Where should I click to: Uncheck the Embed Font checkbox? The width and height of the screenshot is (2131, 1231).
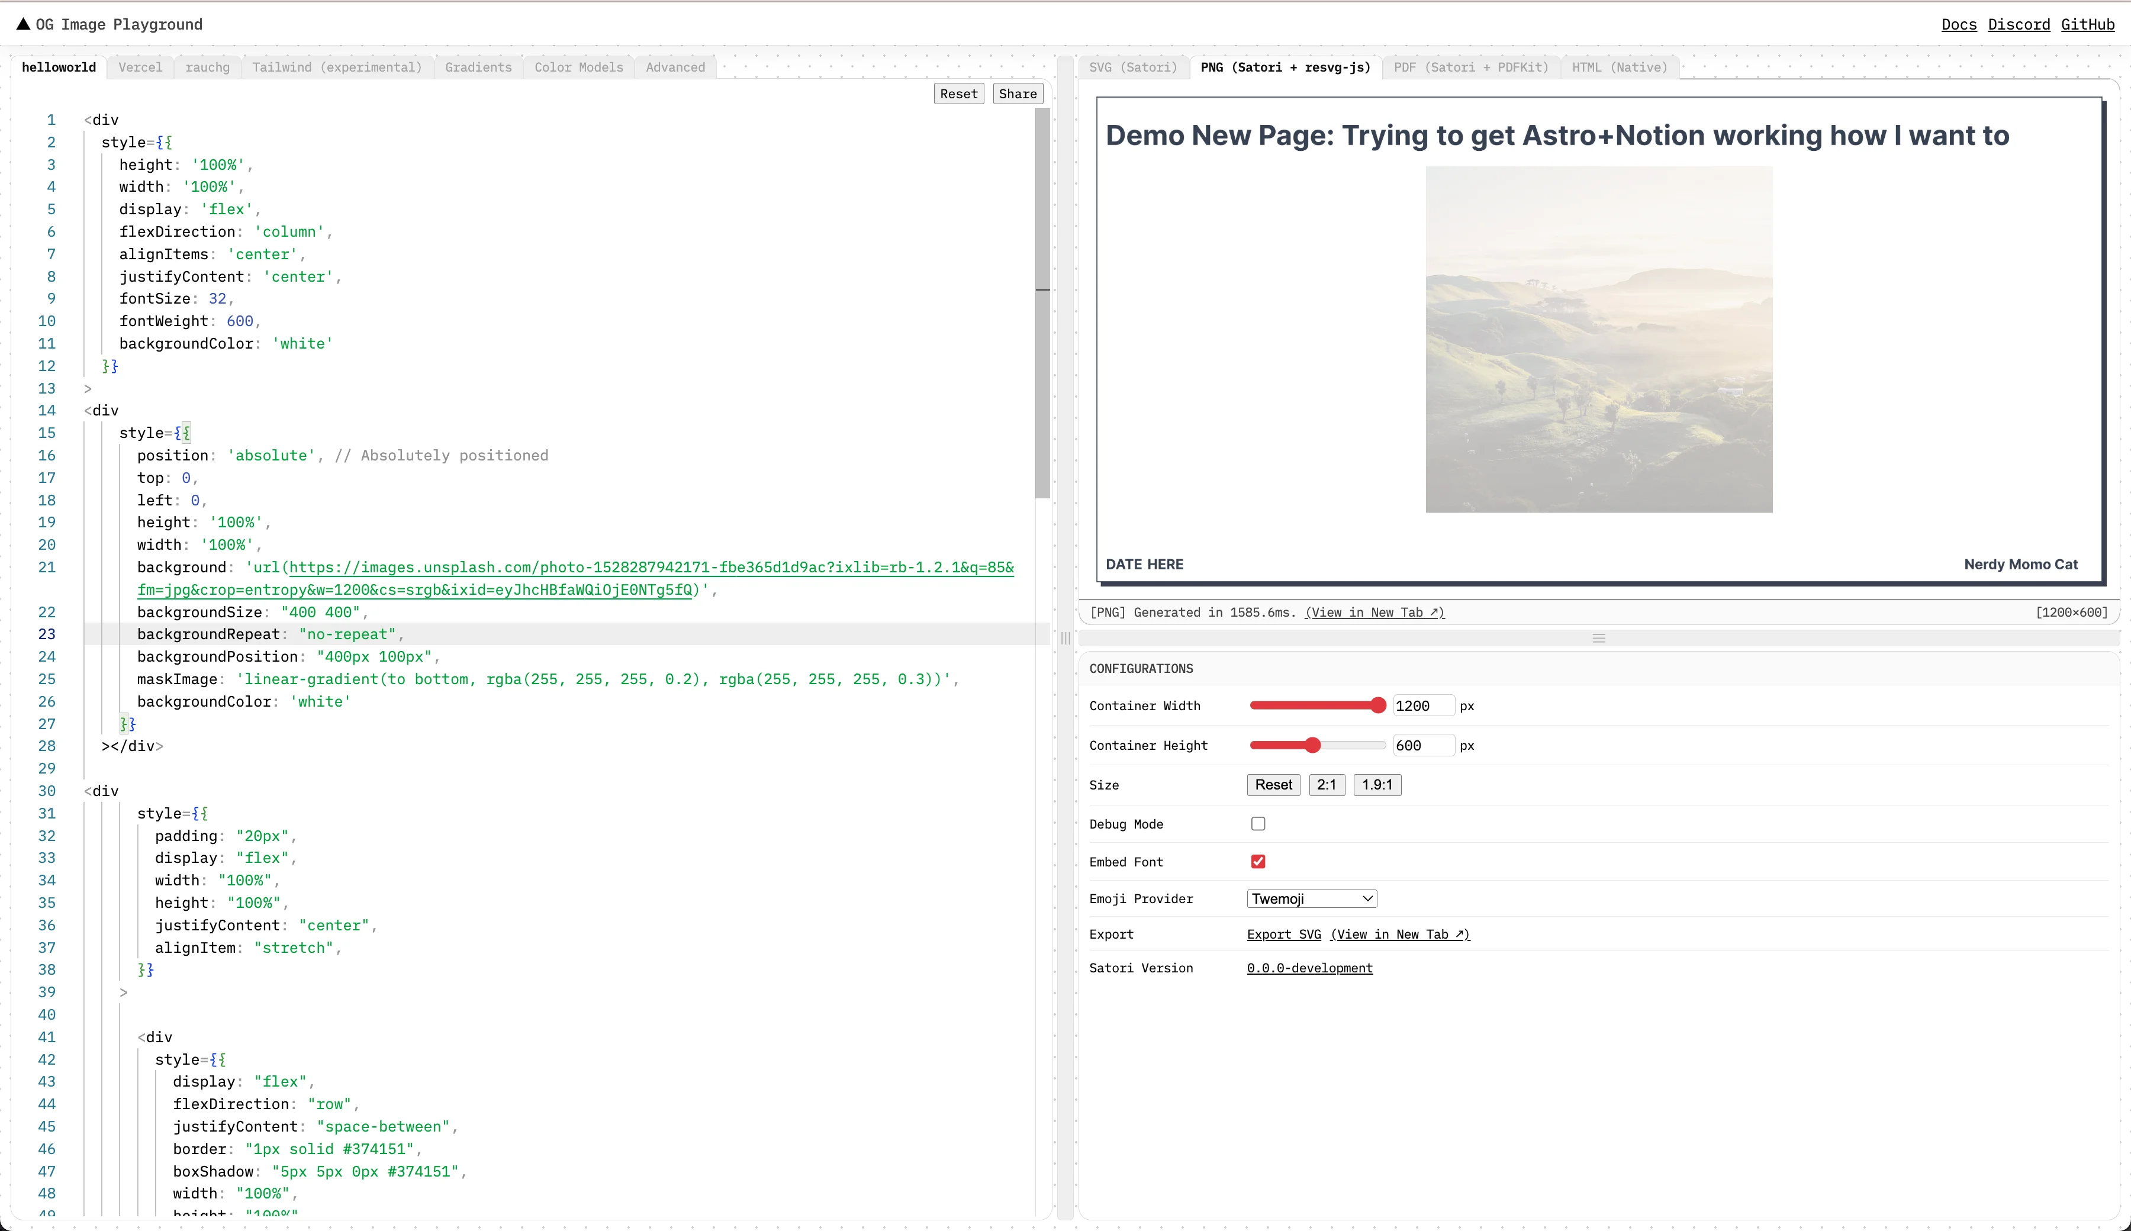(1257, 862)
